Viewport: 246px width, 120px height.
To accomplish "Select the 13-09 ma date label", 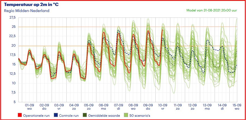I will click(207, 107).
